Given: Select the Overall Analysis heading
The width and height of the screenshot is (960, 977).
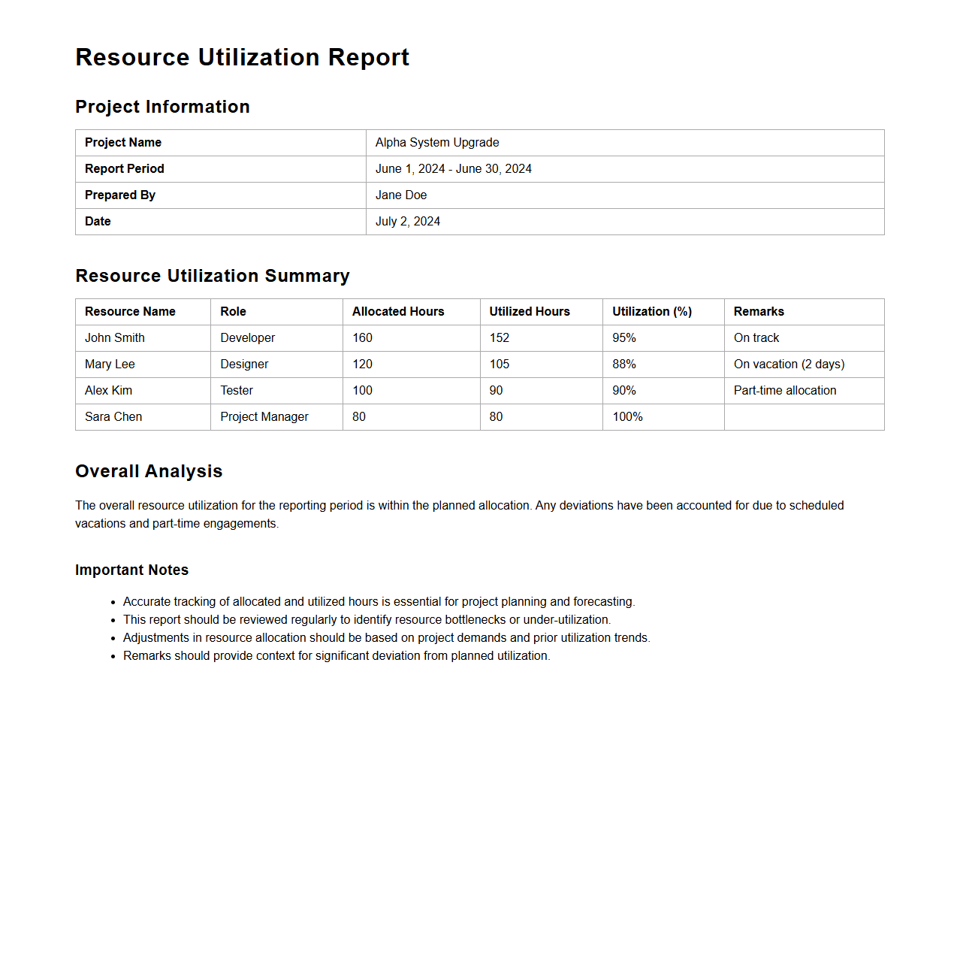Looking at the screenshot, I should coord(149,471).
